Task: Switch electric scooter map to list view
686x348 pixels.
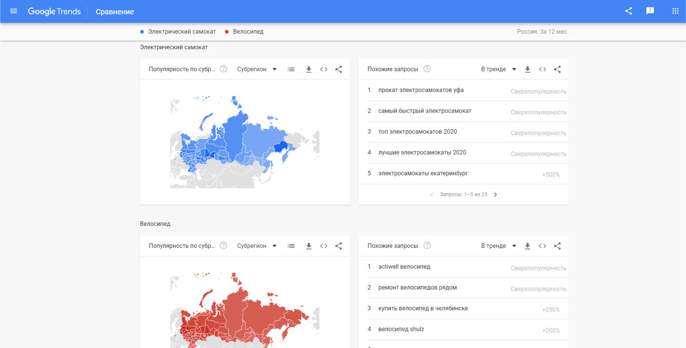Action: (x=291, y=69)
